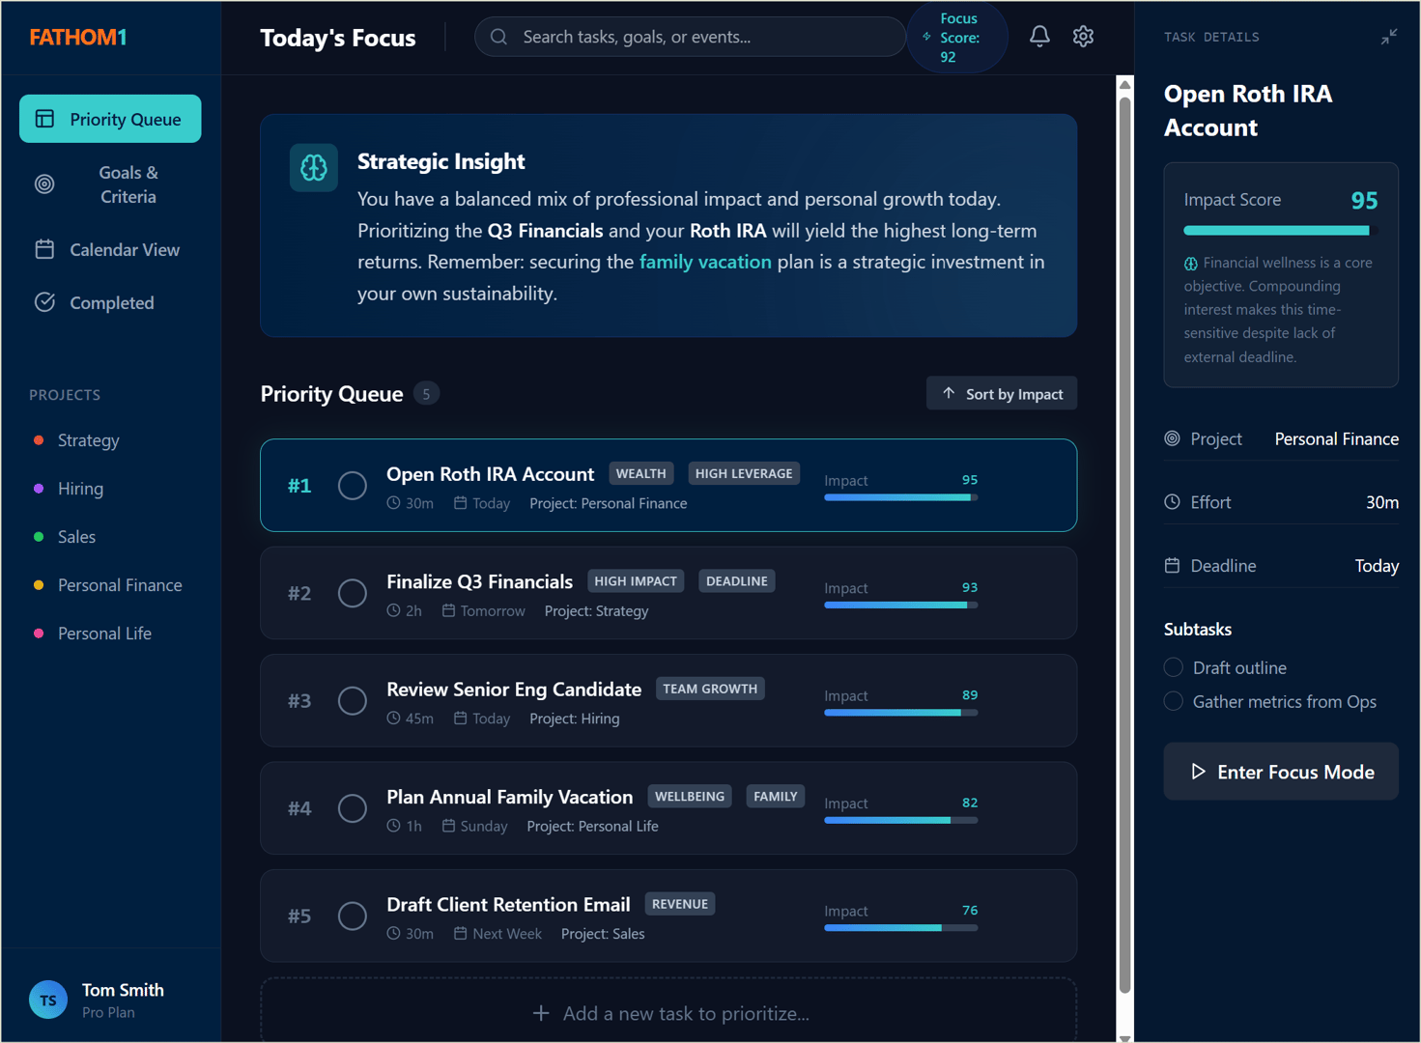Click Tom Smith's TS avatar
Image resolution: width=1421 pixels, height=1043 pixels.
click(x=48, y=1000)
